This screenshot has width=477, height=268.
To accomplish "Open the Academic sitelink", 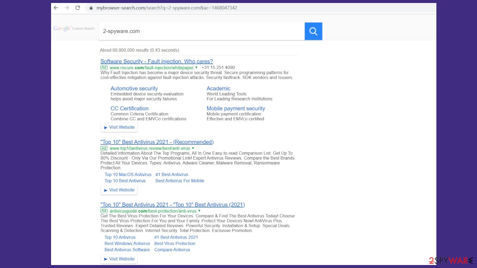I will (219, 89).
